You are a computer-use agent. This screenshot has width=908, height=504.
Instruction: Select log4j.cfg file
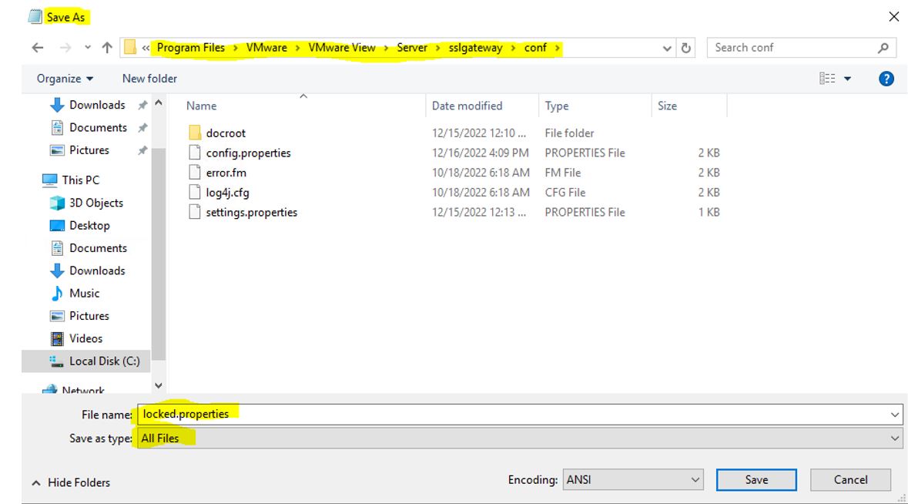[228, 193]
